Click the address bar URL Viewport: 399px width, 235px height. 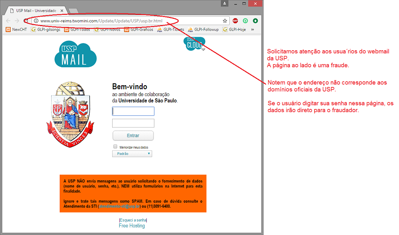(x=101, y=21)
